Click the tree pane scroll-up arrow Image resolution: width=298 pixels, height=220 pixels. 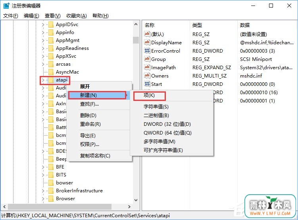[x=136, y=24]
